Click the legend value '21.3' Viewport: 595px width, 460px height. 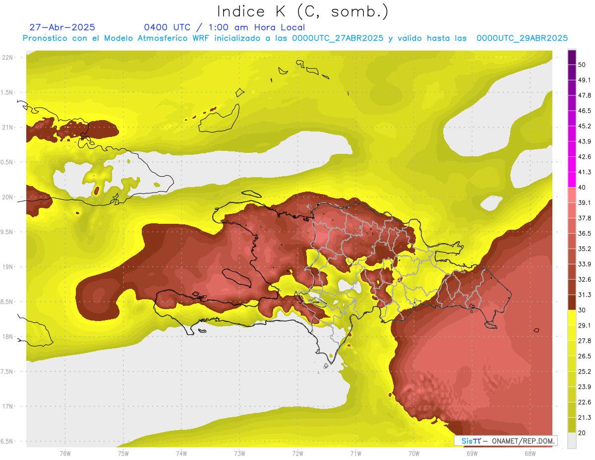tap(585, 418)
